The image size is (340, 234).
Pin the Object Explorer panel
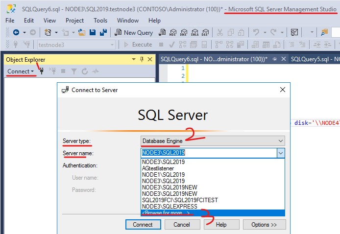click(142, 59)
